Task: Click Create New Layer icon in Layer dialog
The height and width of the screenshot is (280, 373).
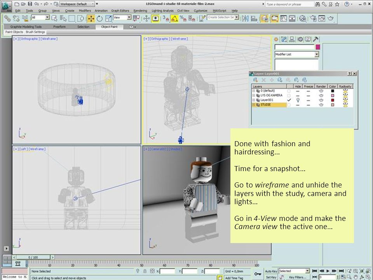Action: pyautogui.click(x=256, y=80)
